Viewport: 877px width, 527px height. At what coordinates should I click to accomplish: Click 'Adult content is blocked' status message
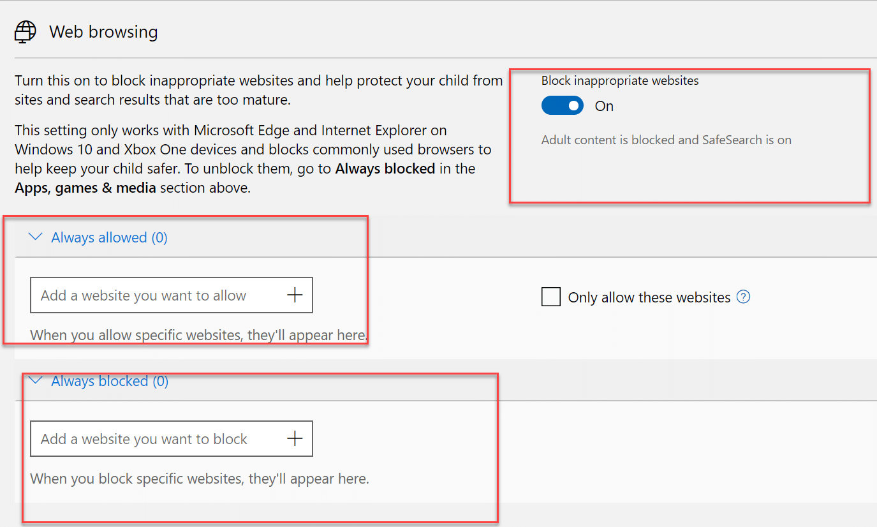click(666, 140)
